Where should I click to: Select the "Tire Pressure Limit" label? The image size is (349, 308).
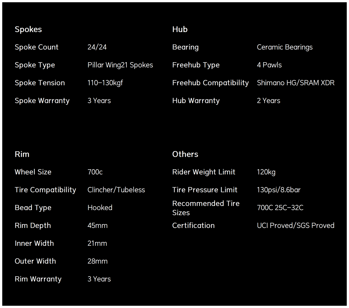[x=205, y=190]
